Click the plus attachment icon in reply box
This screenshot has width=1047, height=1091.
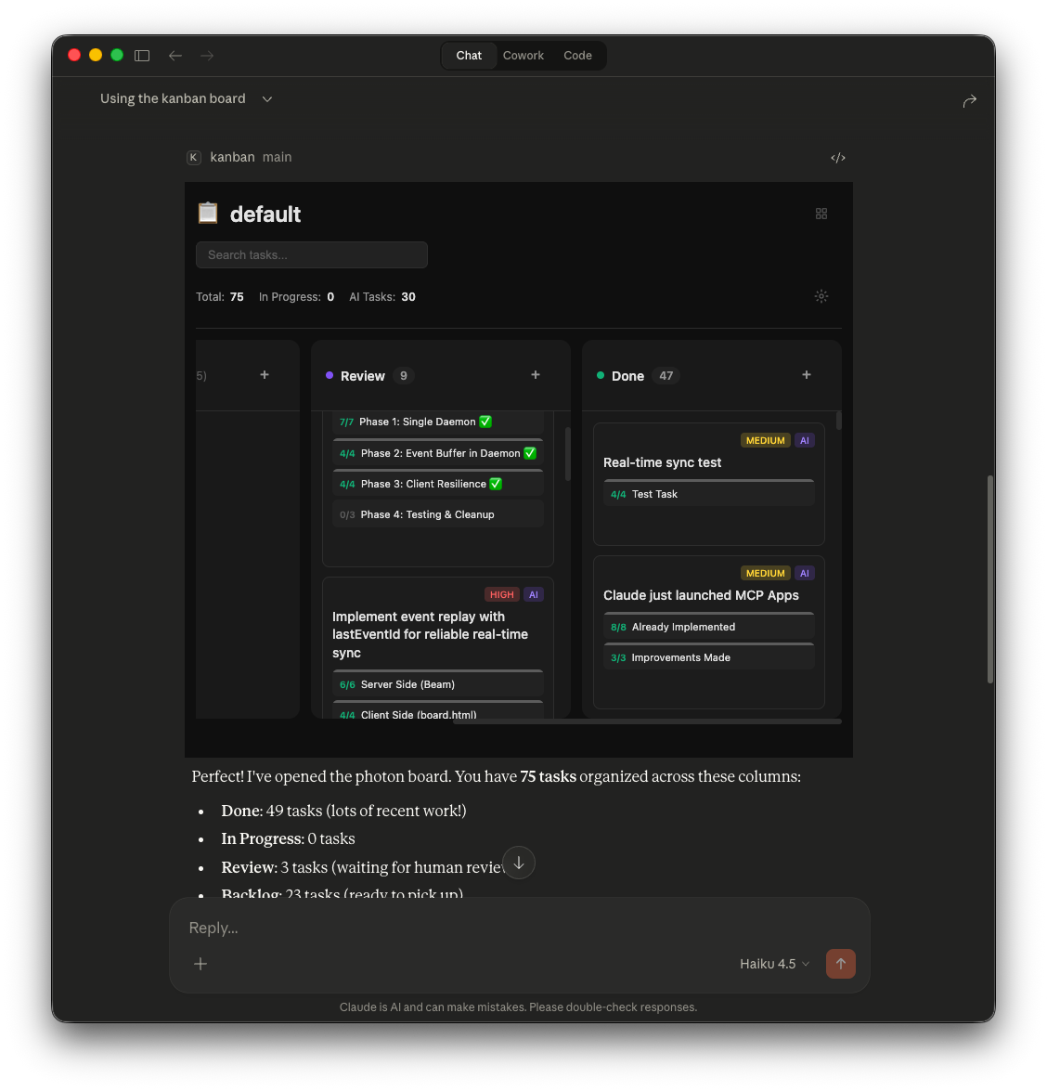pos(200,964)
